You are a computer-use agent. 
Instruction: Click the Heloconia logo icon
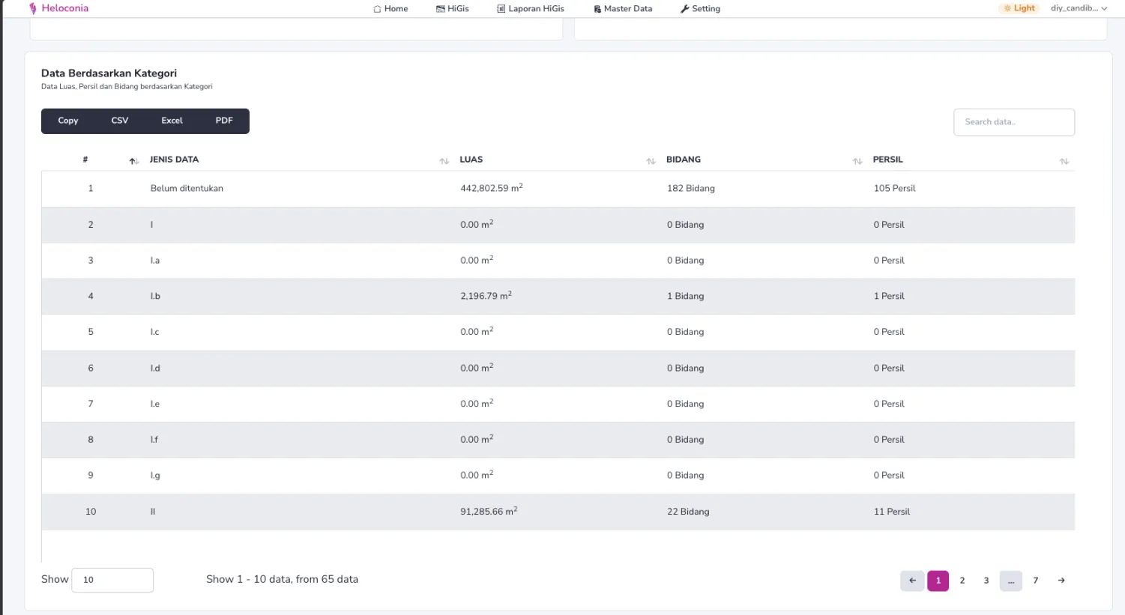point(32,9)
